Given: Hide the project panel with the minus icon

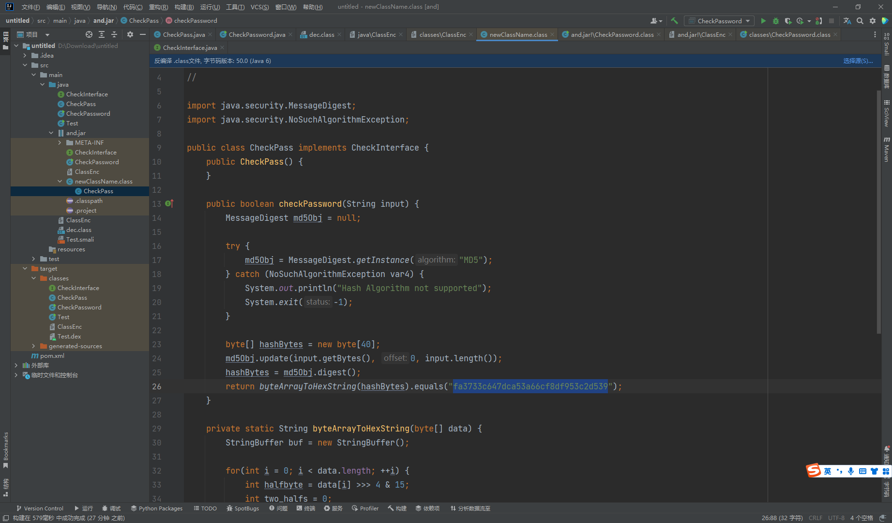Looking at the screenshot, I should click(143, 34).
